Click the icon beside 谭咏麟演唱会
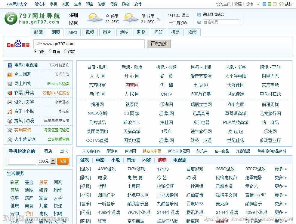Screen dimensions: 296x224 click(x=199, y=14)
